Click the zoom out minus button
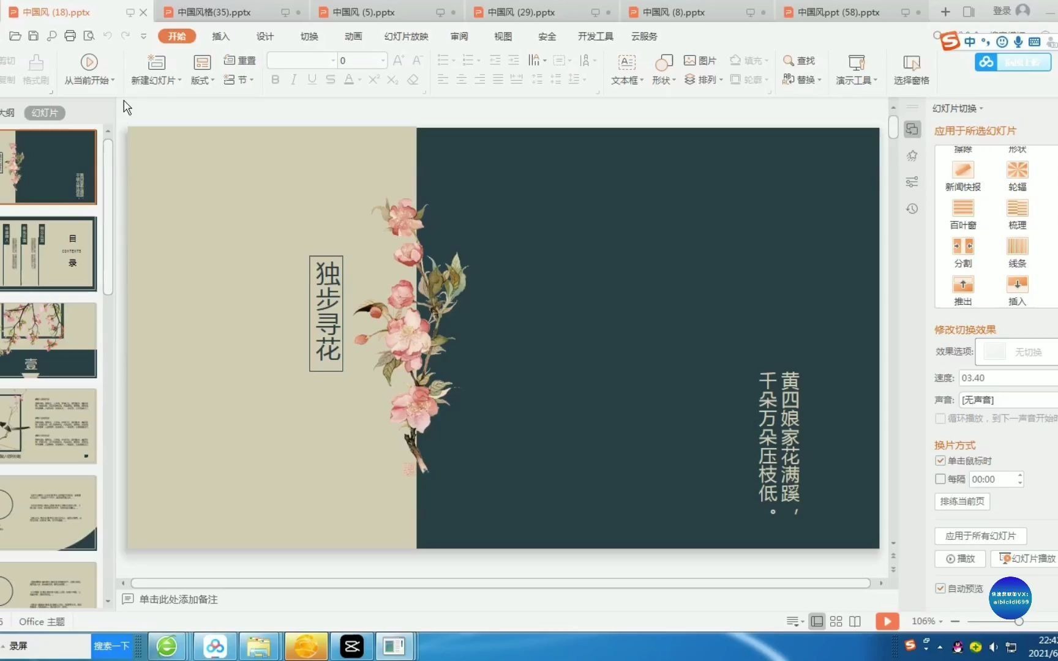The image size is (1058, 661). (x=955, y=621)
